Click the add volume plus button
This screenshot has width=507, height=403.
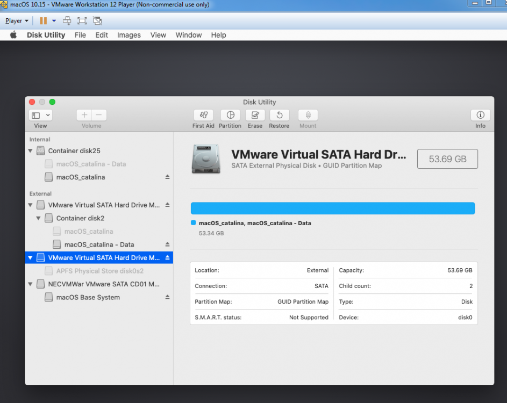click(x=84, y=115)
